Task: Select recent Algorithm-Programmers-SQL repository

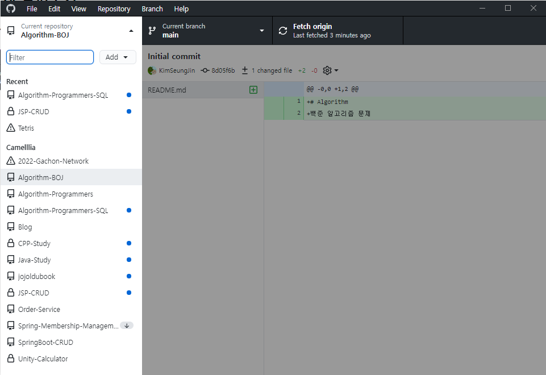Action: [71, 95]
